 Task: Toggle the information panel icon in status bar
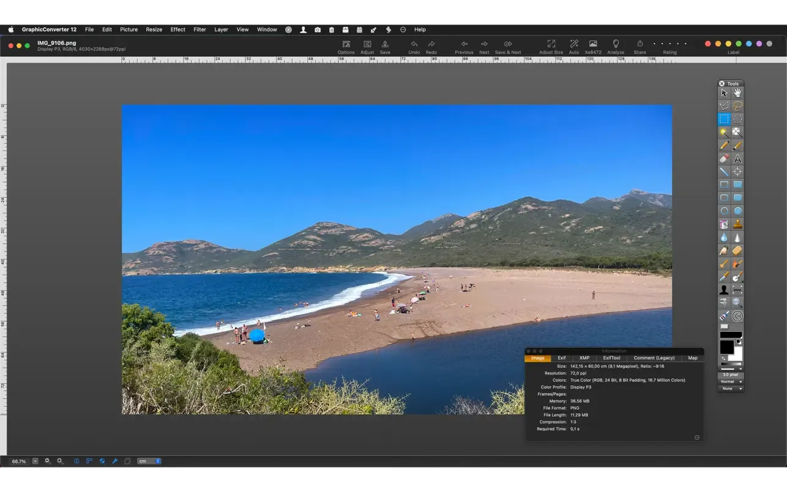point(76,461)
